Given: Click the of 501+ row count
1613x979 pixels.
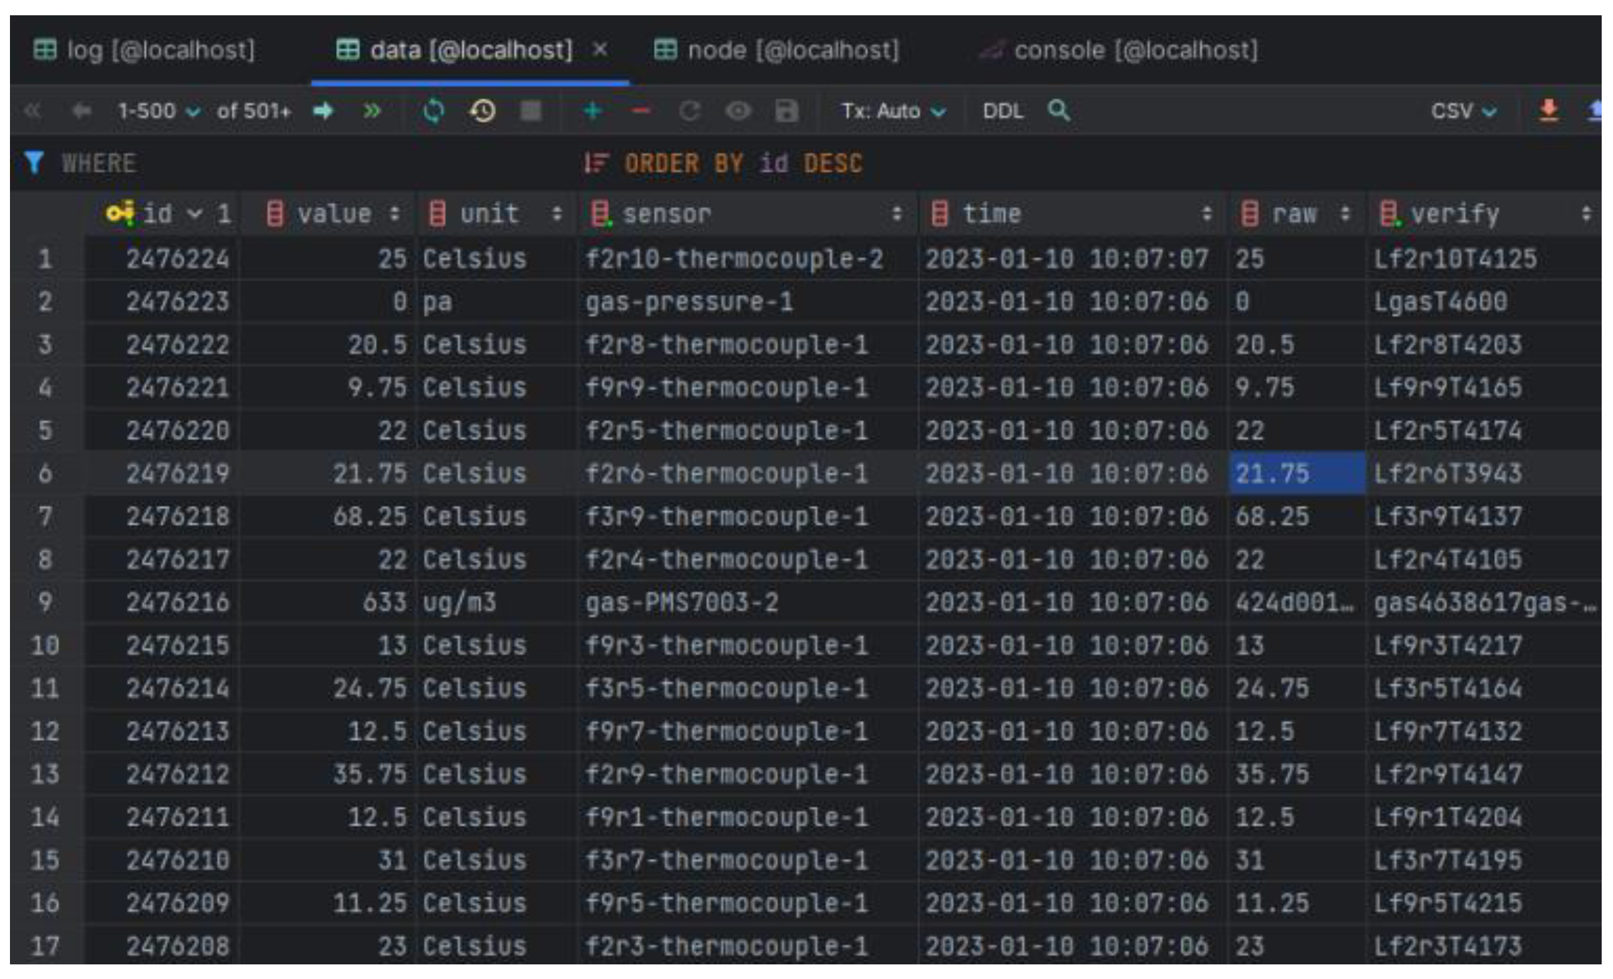Looking at the screenshot, I should click(254, 110).
